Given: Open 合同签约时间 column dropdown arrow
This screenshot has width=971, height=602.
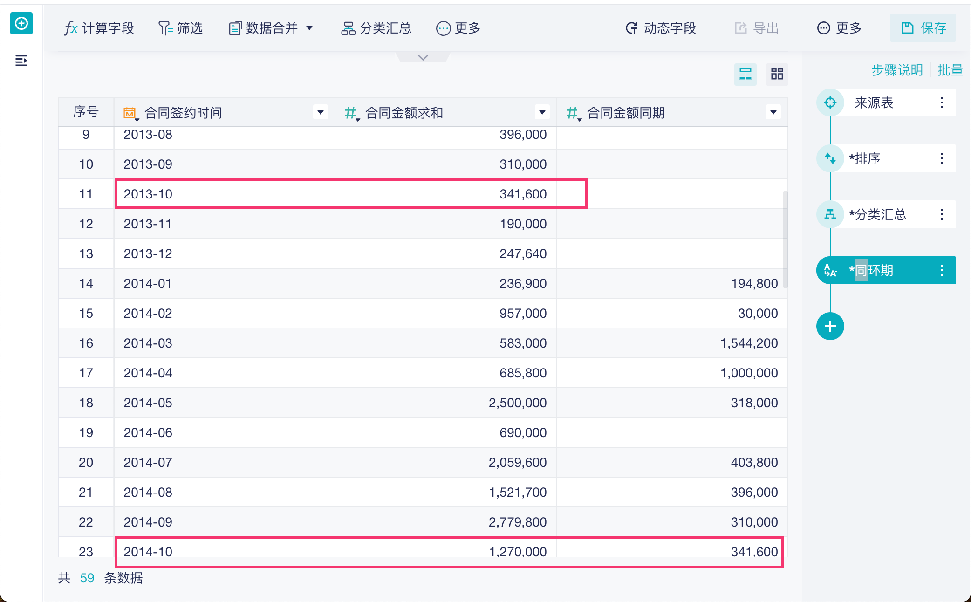Looking at the screenshot, I should 320,112.
